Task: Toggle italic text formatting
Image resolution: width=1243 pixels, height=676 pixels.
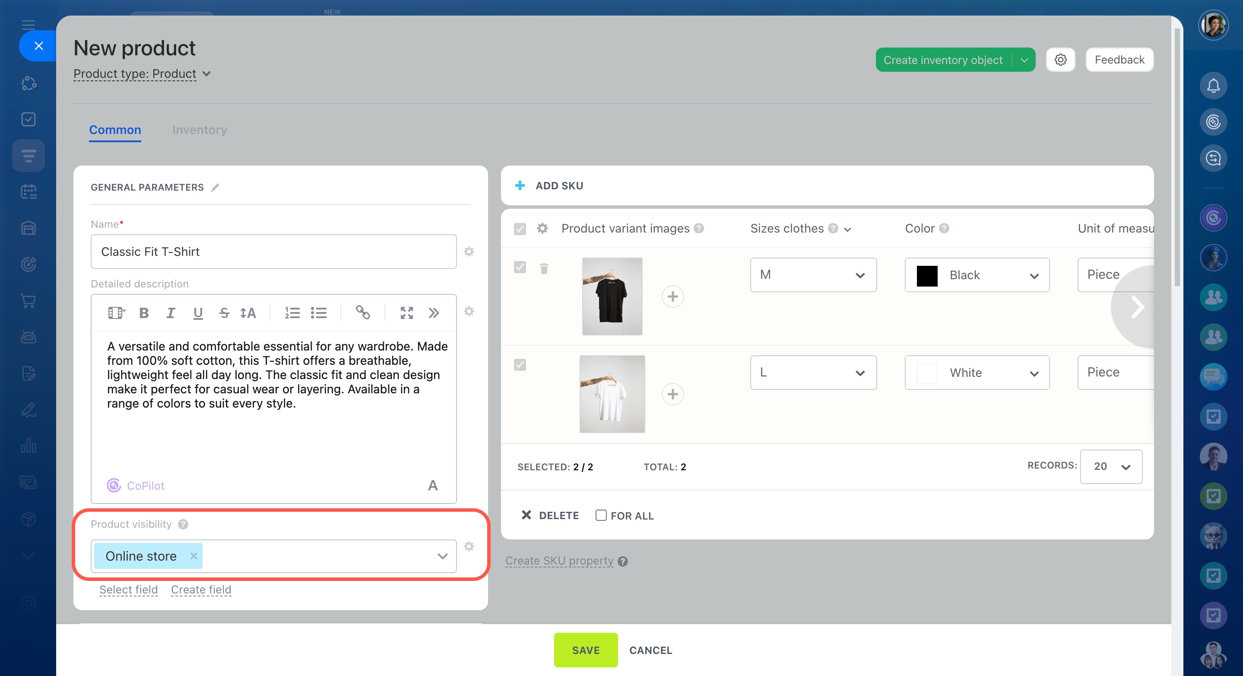Action: click(x=170, y=313)
